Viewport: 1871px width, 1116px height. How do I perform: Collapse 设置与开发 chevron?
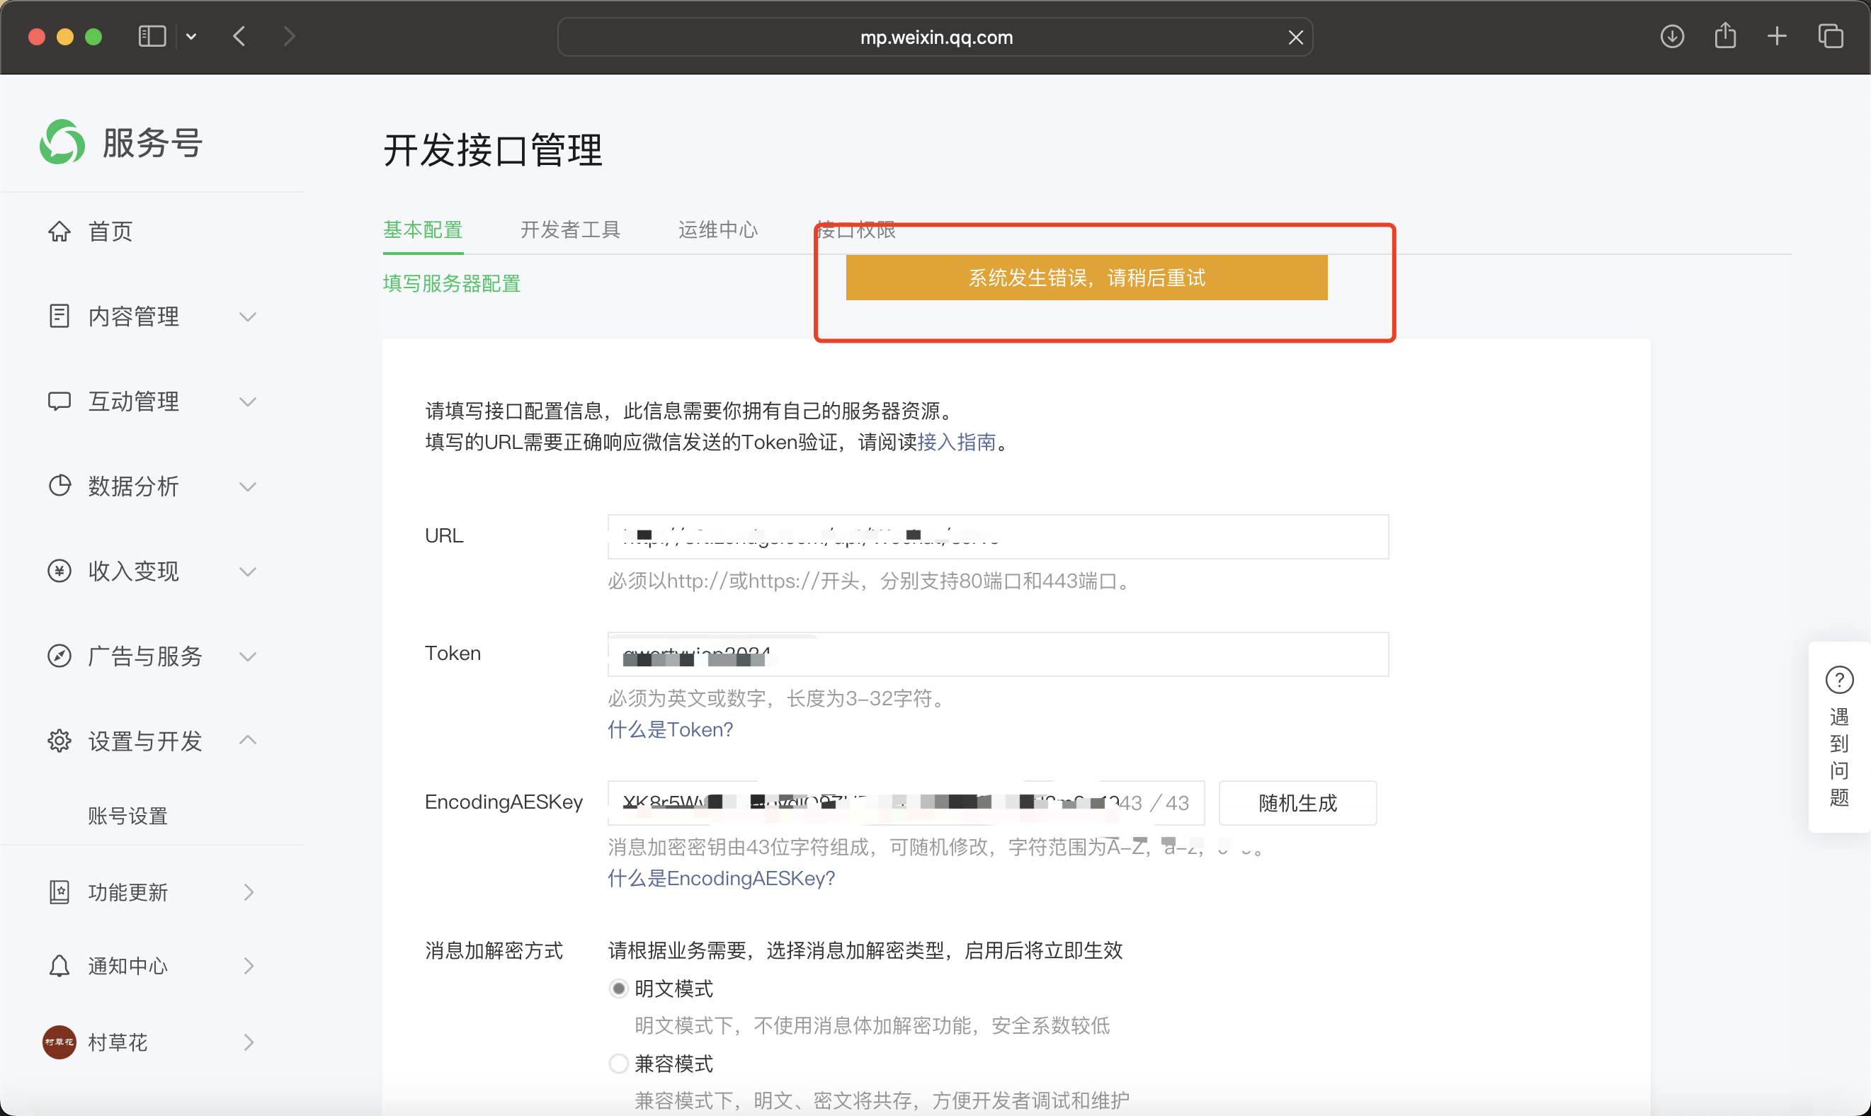(x=248, y=740)
